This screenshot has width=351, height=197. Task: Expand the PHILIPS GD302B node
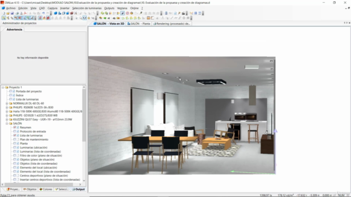click(7, 115)
